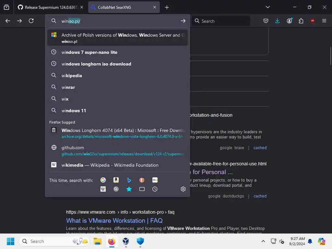Select the CollabNet SearXNG tab
Image resolution: width=332 pixels, height=249 pixels.
click(x=124, y=7)
